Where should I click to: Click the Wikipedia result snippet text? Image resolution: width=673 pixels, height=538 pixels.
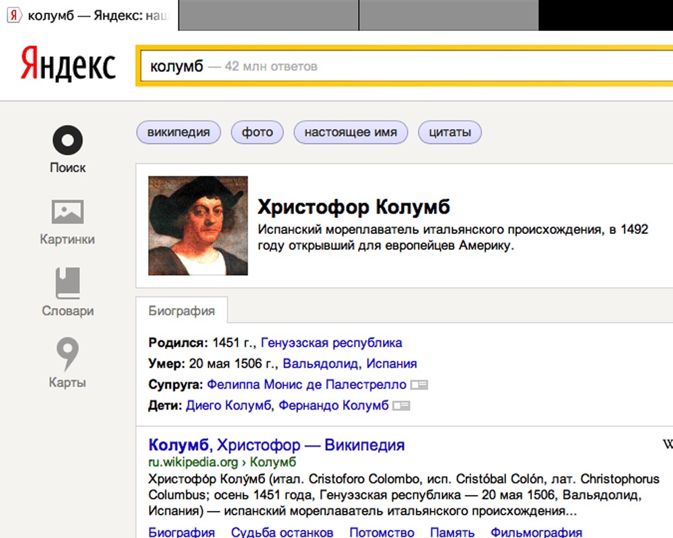(403, 495)
